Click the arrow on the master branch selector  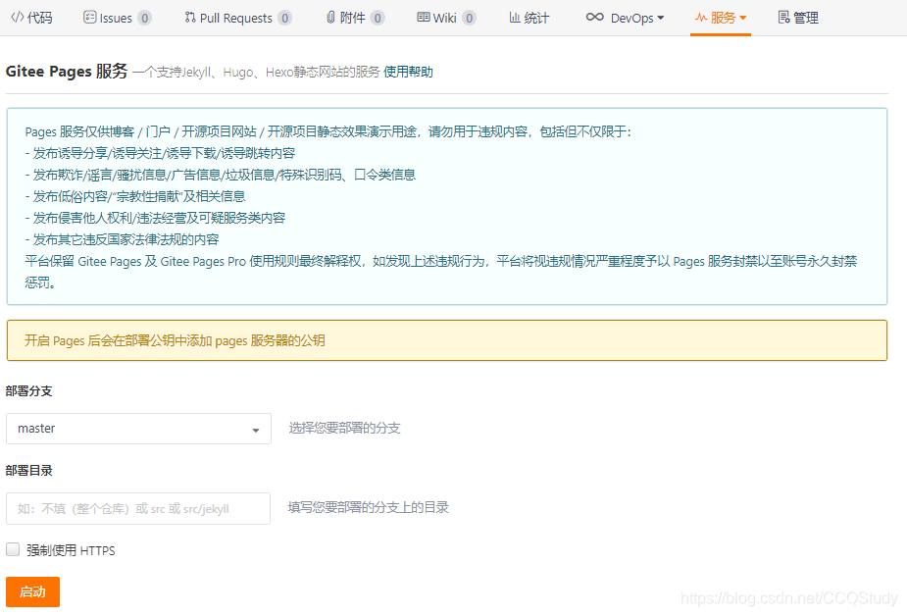(256, 430)
